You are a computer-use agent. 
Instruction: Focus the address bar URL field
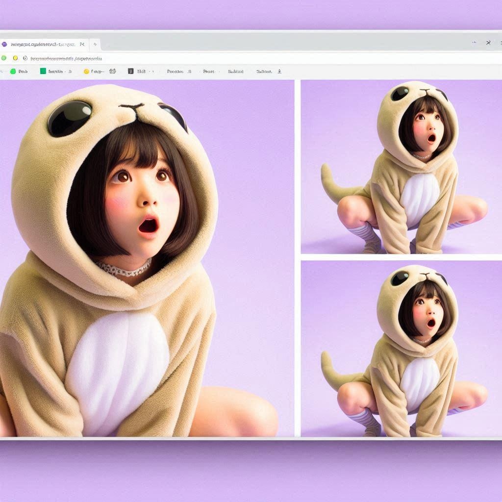[66, 59]
